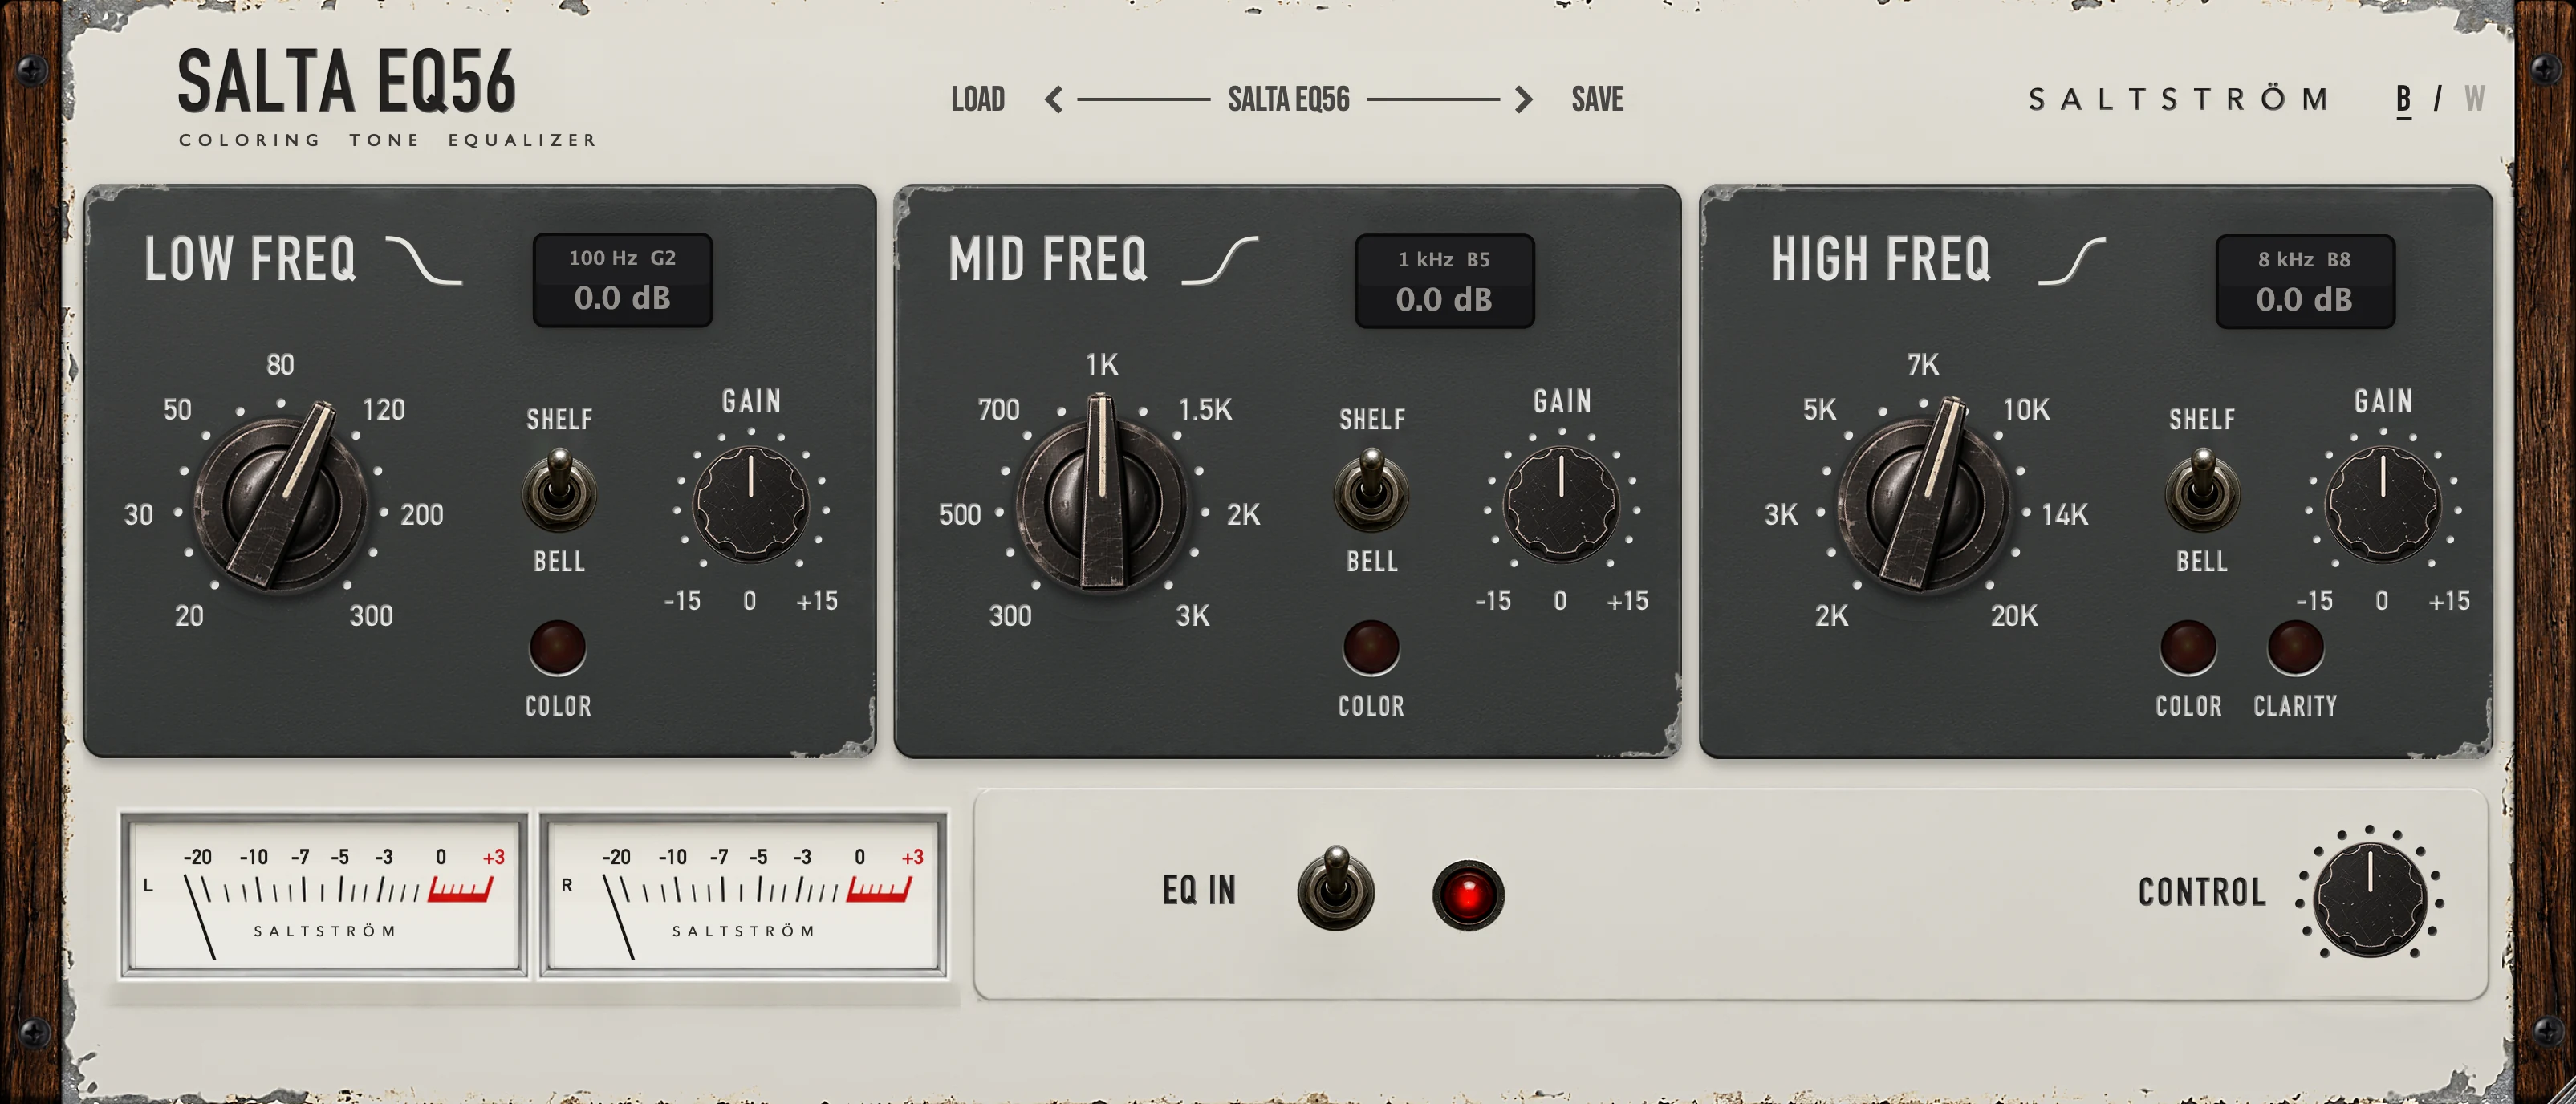
Task: Click the High Freq 8 kHz display
Action: pos(2305,281)
